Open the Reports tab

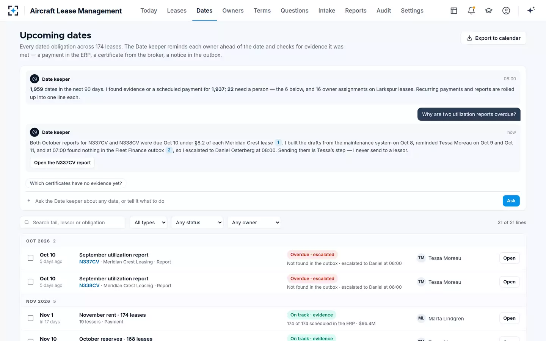[356, 11]
